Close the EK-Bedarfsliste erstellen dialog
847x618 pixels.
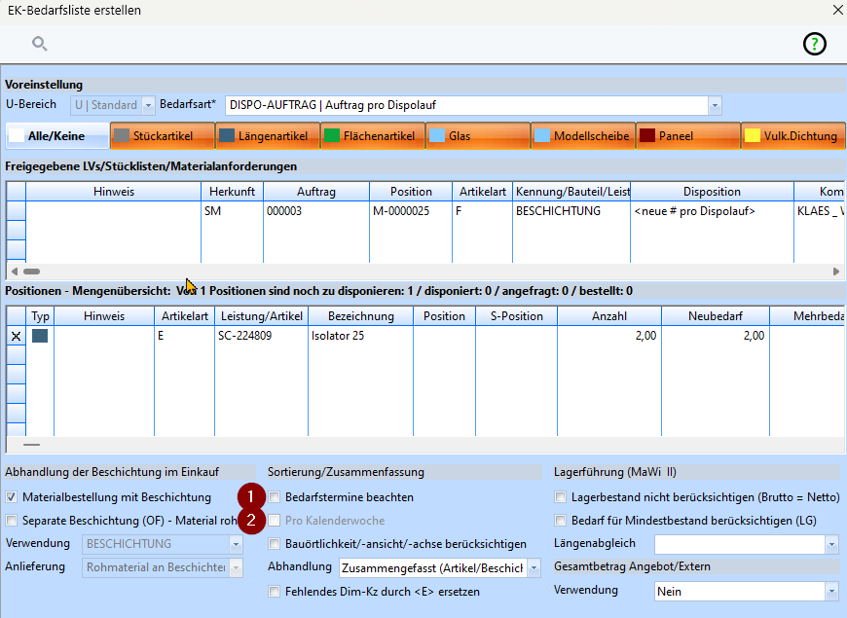pyautogui.click(x=837, y=11)
